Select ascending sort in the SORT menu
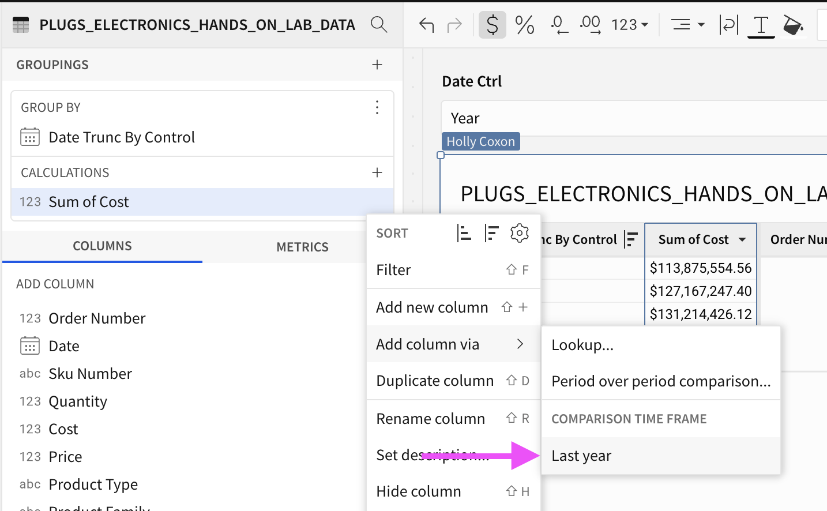The width and height of the screenshot is (827, 511). coord(464,233)
